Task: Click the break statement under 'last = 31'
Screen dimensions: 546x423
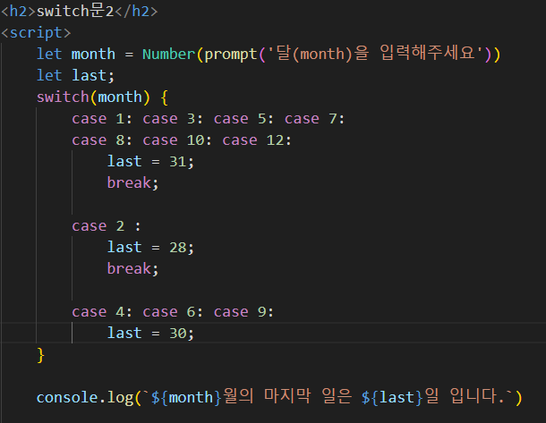Action: [x=133, y=183]
